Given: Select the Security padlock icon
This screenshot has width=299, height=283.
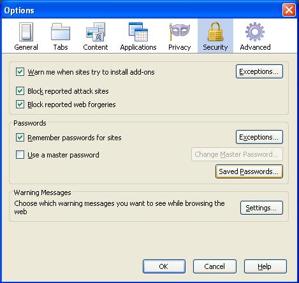Looking at the screenshot, I should (215, 31).
